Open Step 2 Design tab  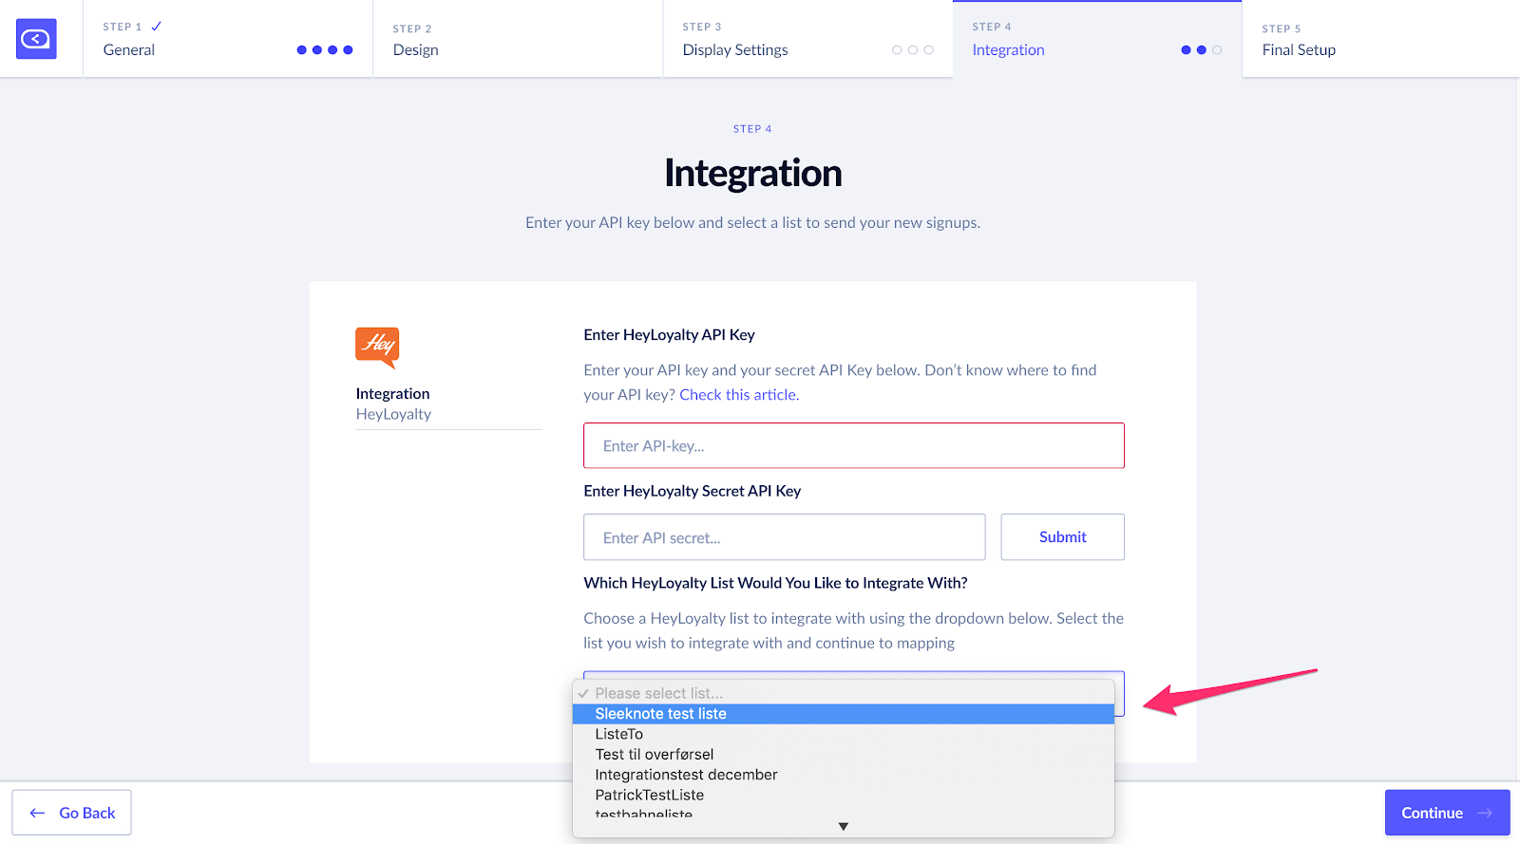(518, 39)
